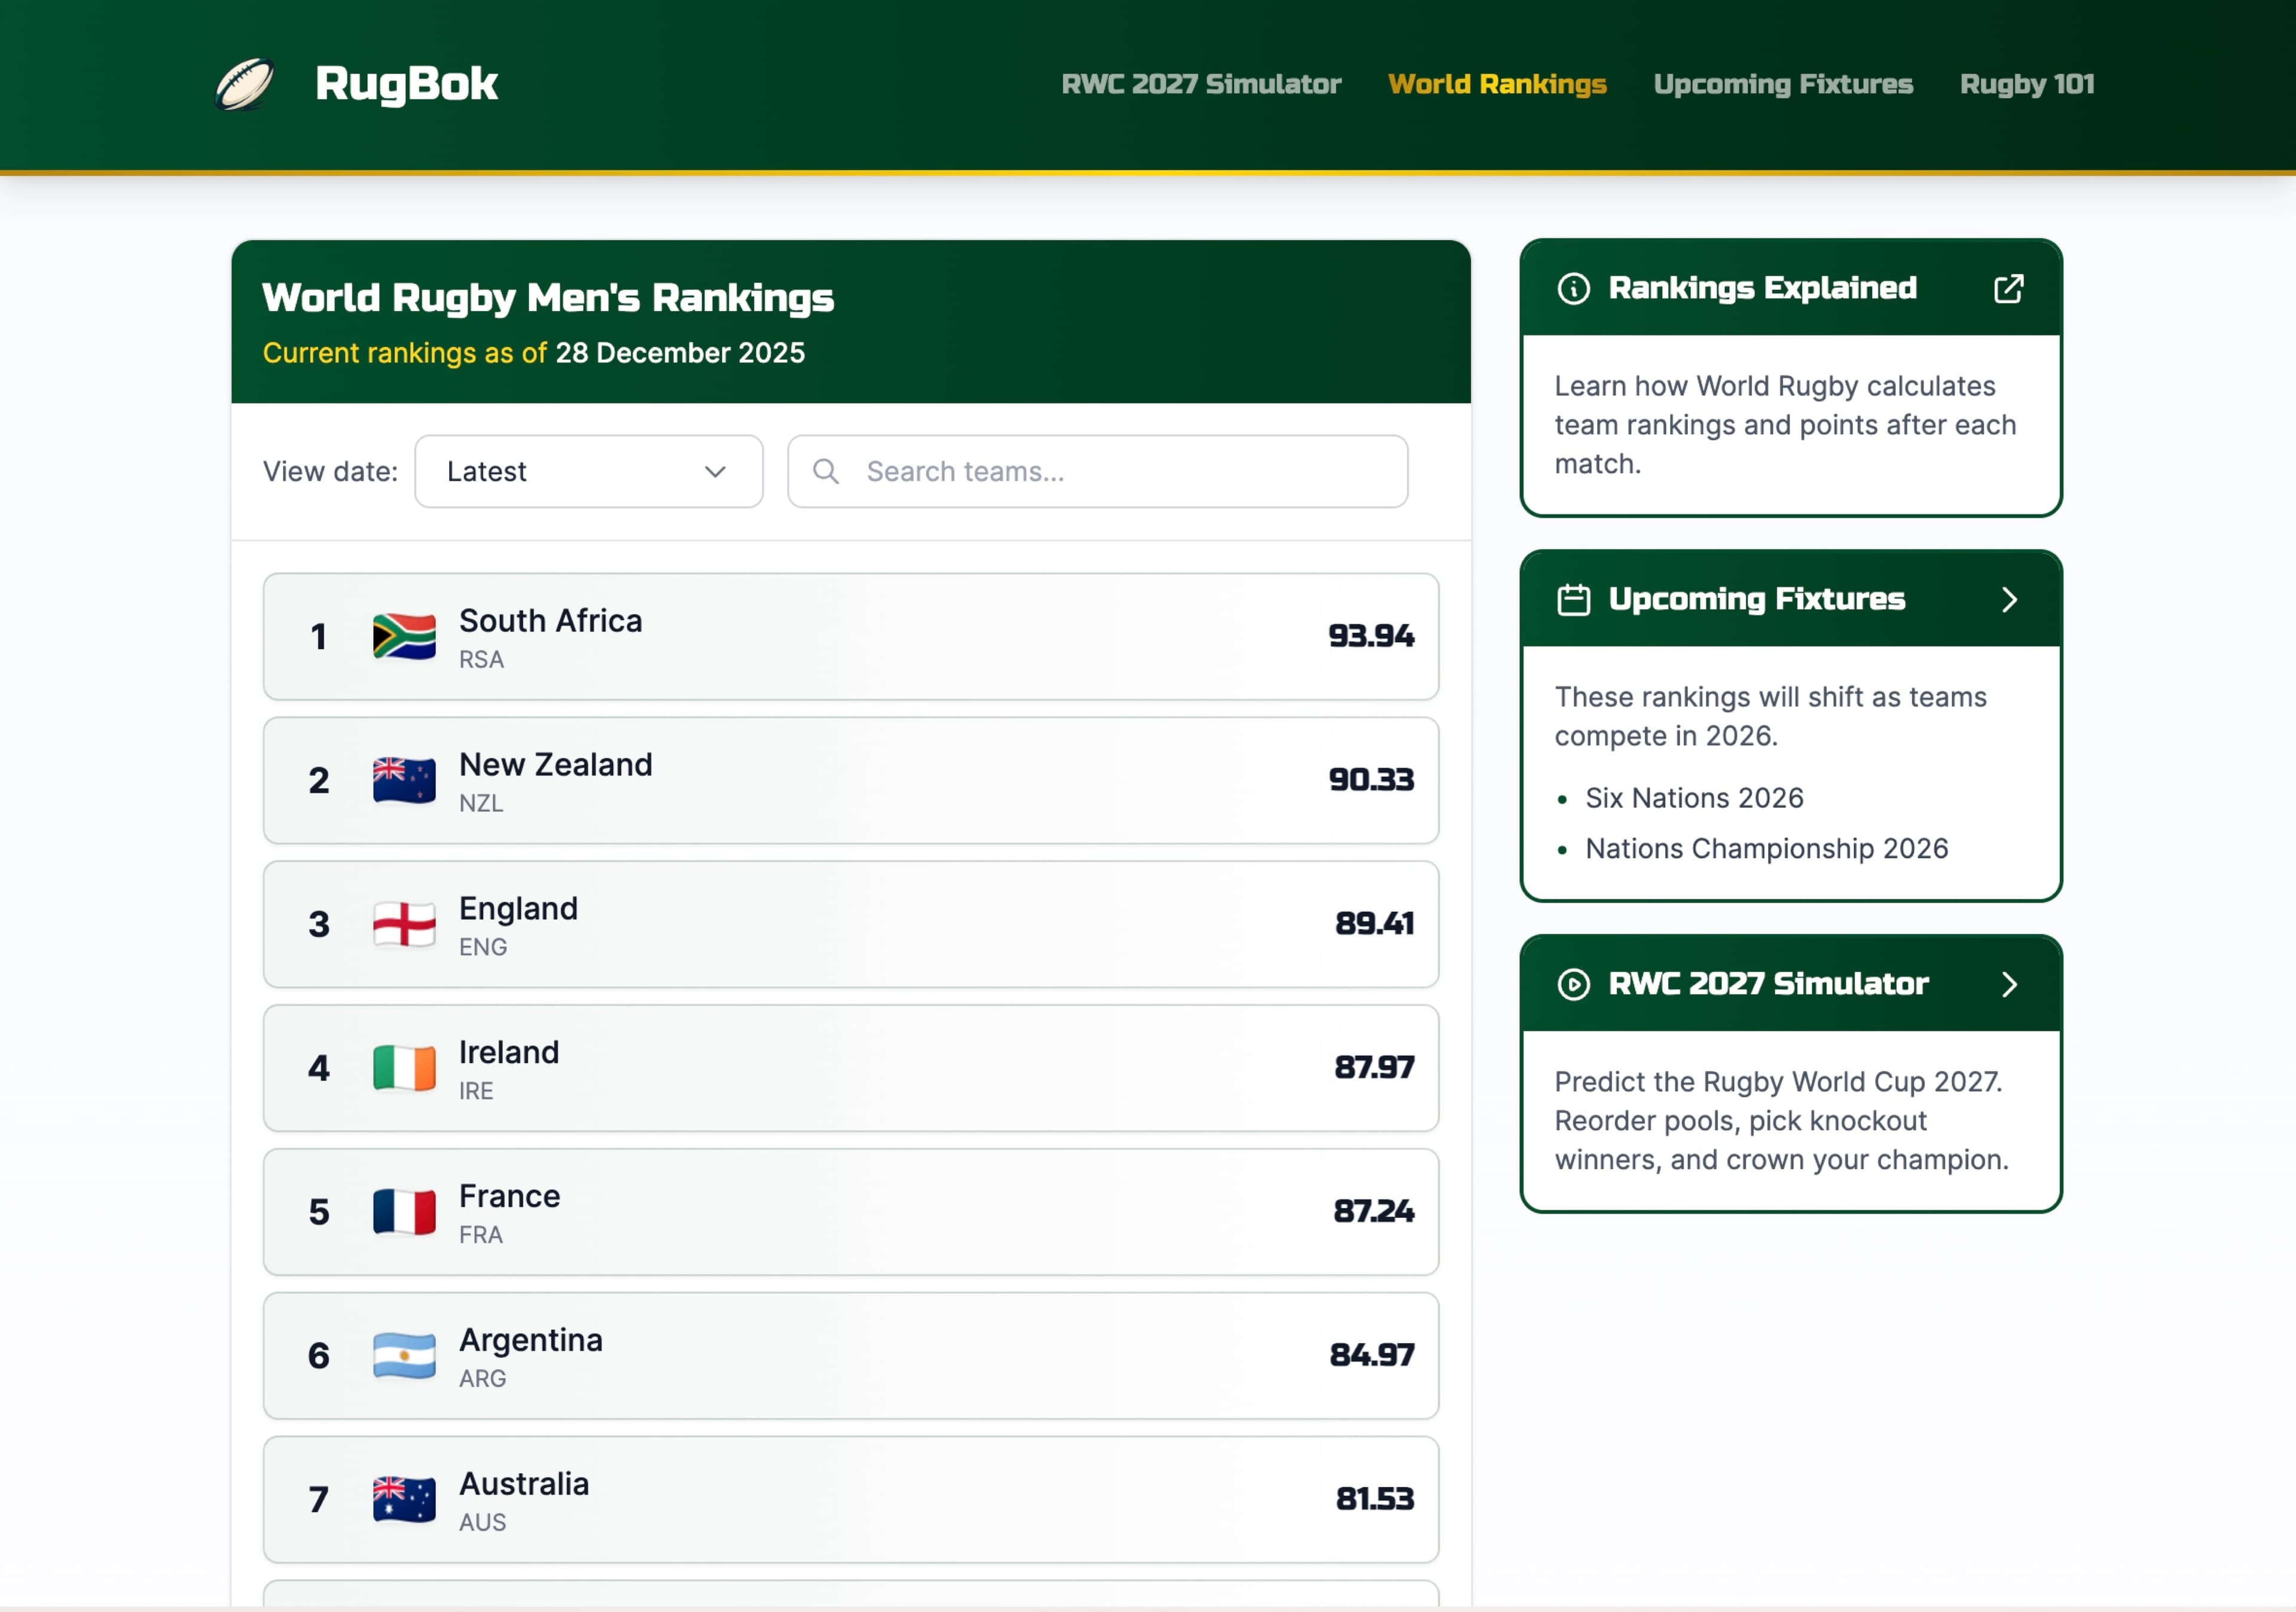Viewport: 2296px width, 1612px height.
Task: Click the info icon beside Rankings Explained
Action: tap(1573, 288)
